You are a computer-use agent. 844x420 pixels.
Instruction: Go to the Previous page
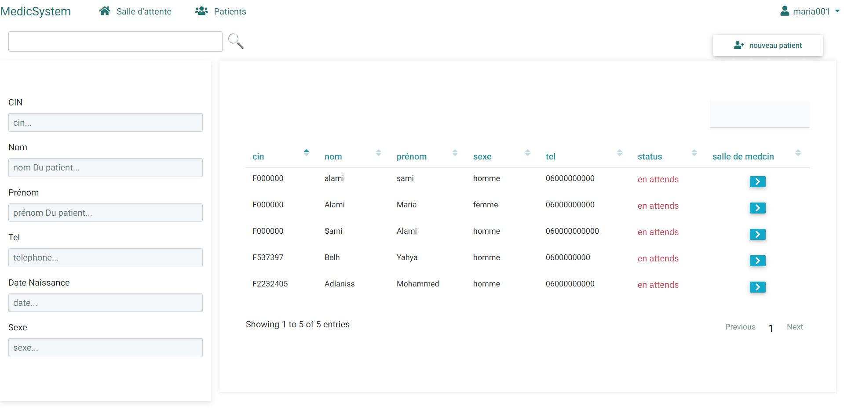pyautogui.click(x=740, y=327)
